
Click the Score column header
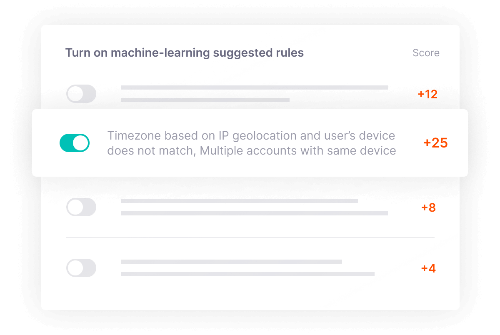click(x=426, y=53)
